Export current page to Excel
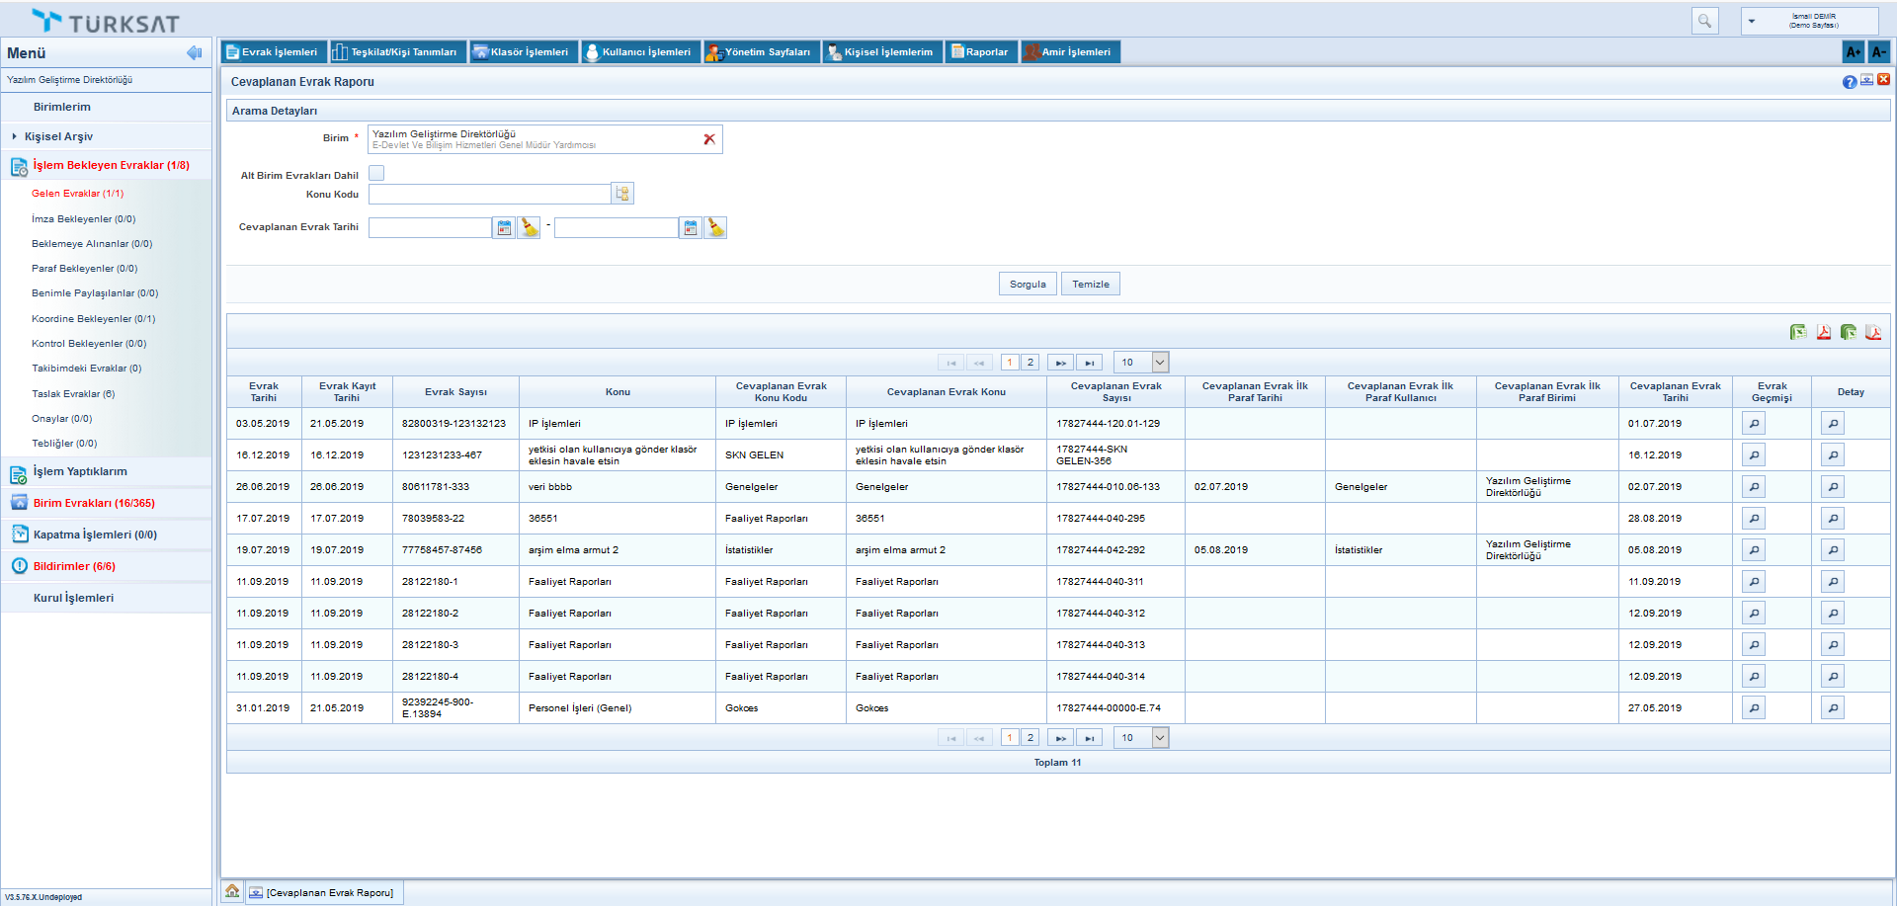Image resolution: width=1897 pixels, height=906 pixels. tap(1798, 333)
